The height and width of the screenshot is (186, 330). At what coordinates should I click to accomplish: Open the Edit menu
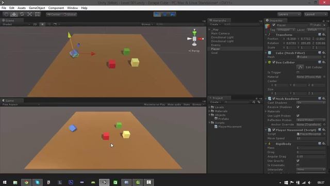(12, 8)
